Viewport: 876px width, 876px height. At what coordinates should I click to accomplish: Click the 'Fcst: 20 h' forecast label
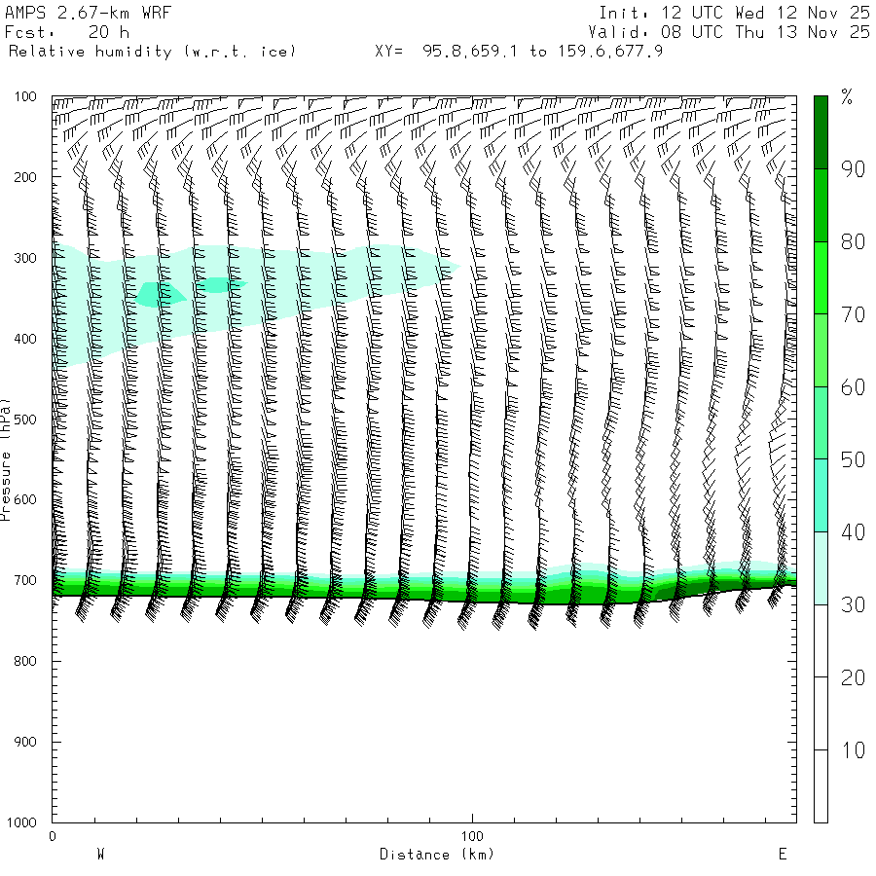tap(67, 32)
